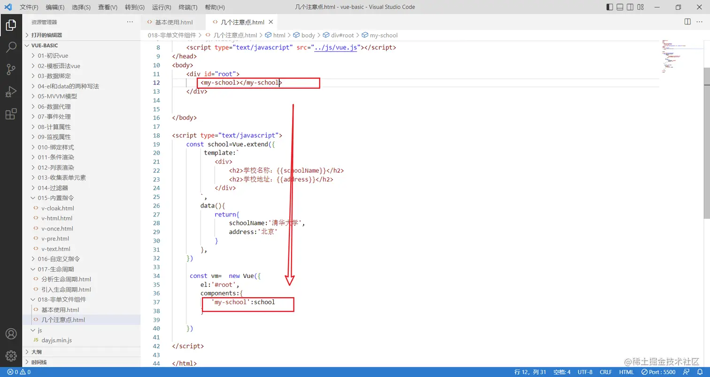Expand the 时间线 timeline section

point(82,362)
